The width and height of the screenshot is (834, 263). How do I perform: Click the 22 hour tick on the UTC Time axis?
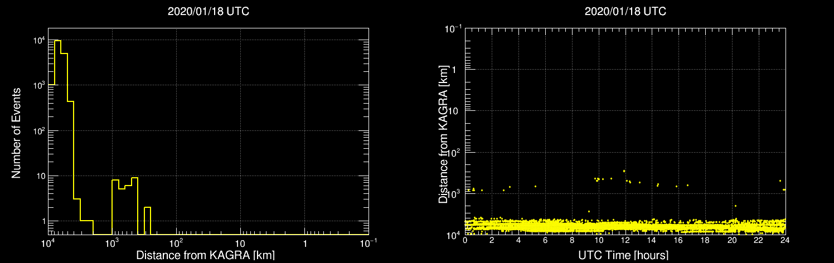click(758, 241)
